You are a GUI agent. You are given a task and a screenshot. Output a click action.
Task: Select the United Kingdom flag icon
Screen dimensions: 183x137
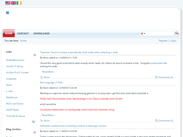pos(14,3)
